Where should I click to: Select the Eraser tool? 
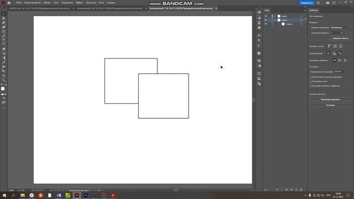[4, 49]
